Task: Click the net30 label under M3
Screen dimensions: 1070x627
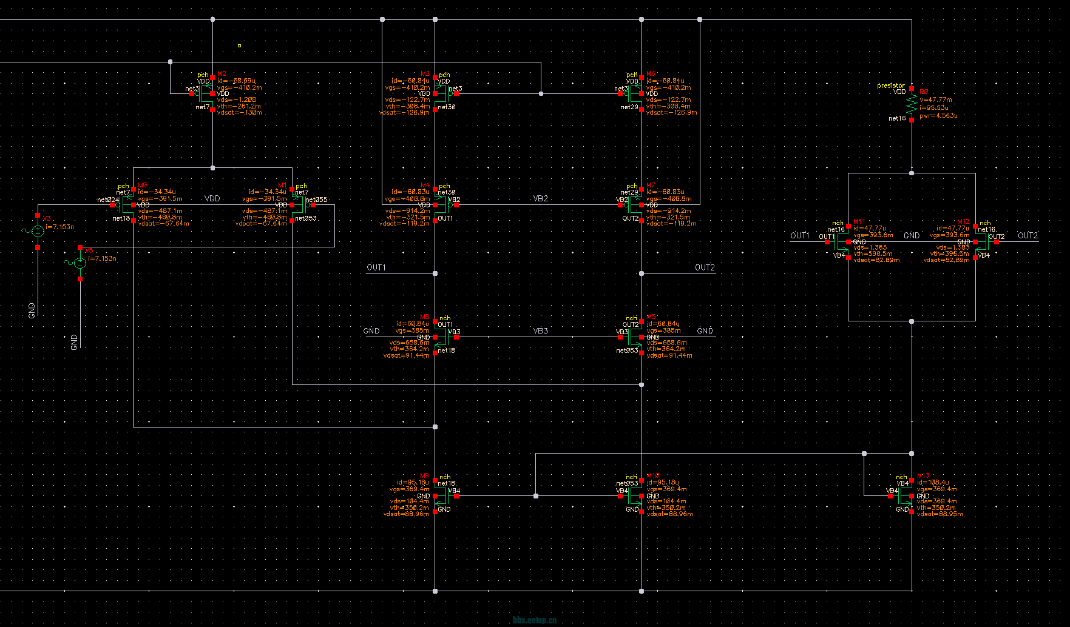Action: (x=446, y=107)
